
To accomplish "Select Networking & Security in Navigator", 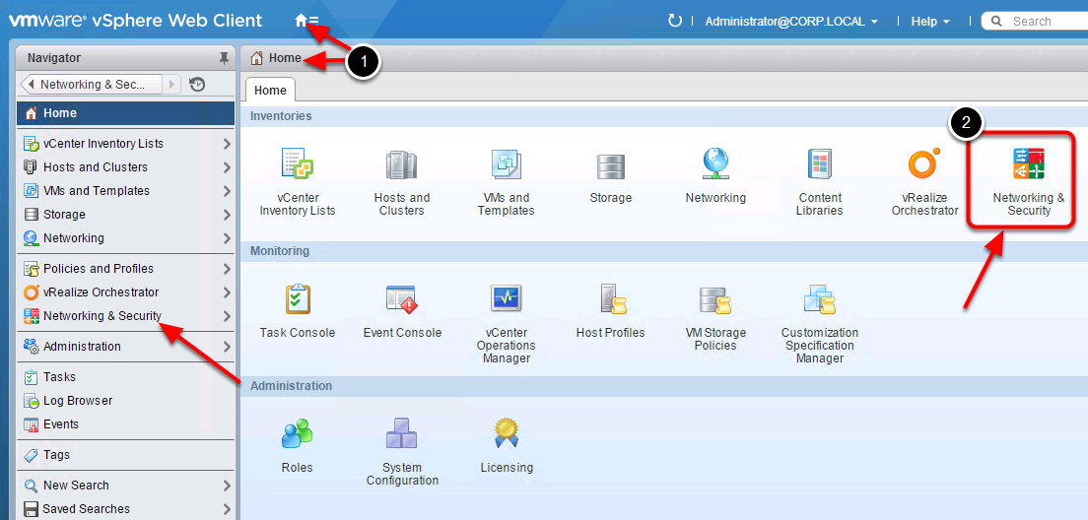I will (126, 315).
